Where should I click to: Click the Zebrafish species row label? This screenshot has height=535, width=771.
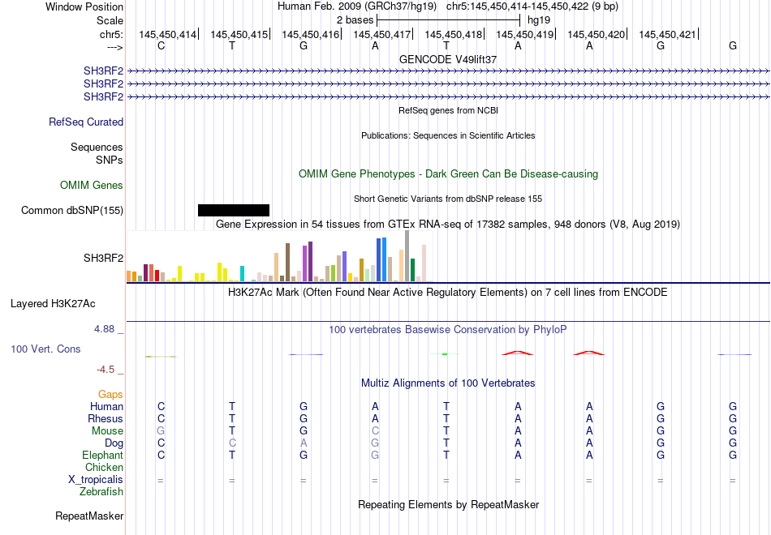101,491
